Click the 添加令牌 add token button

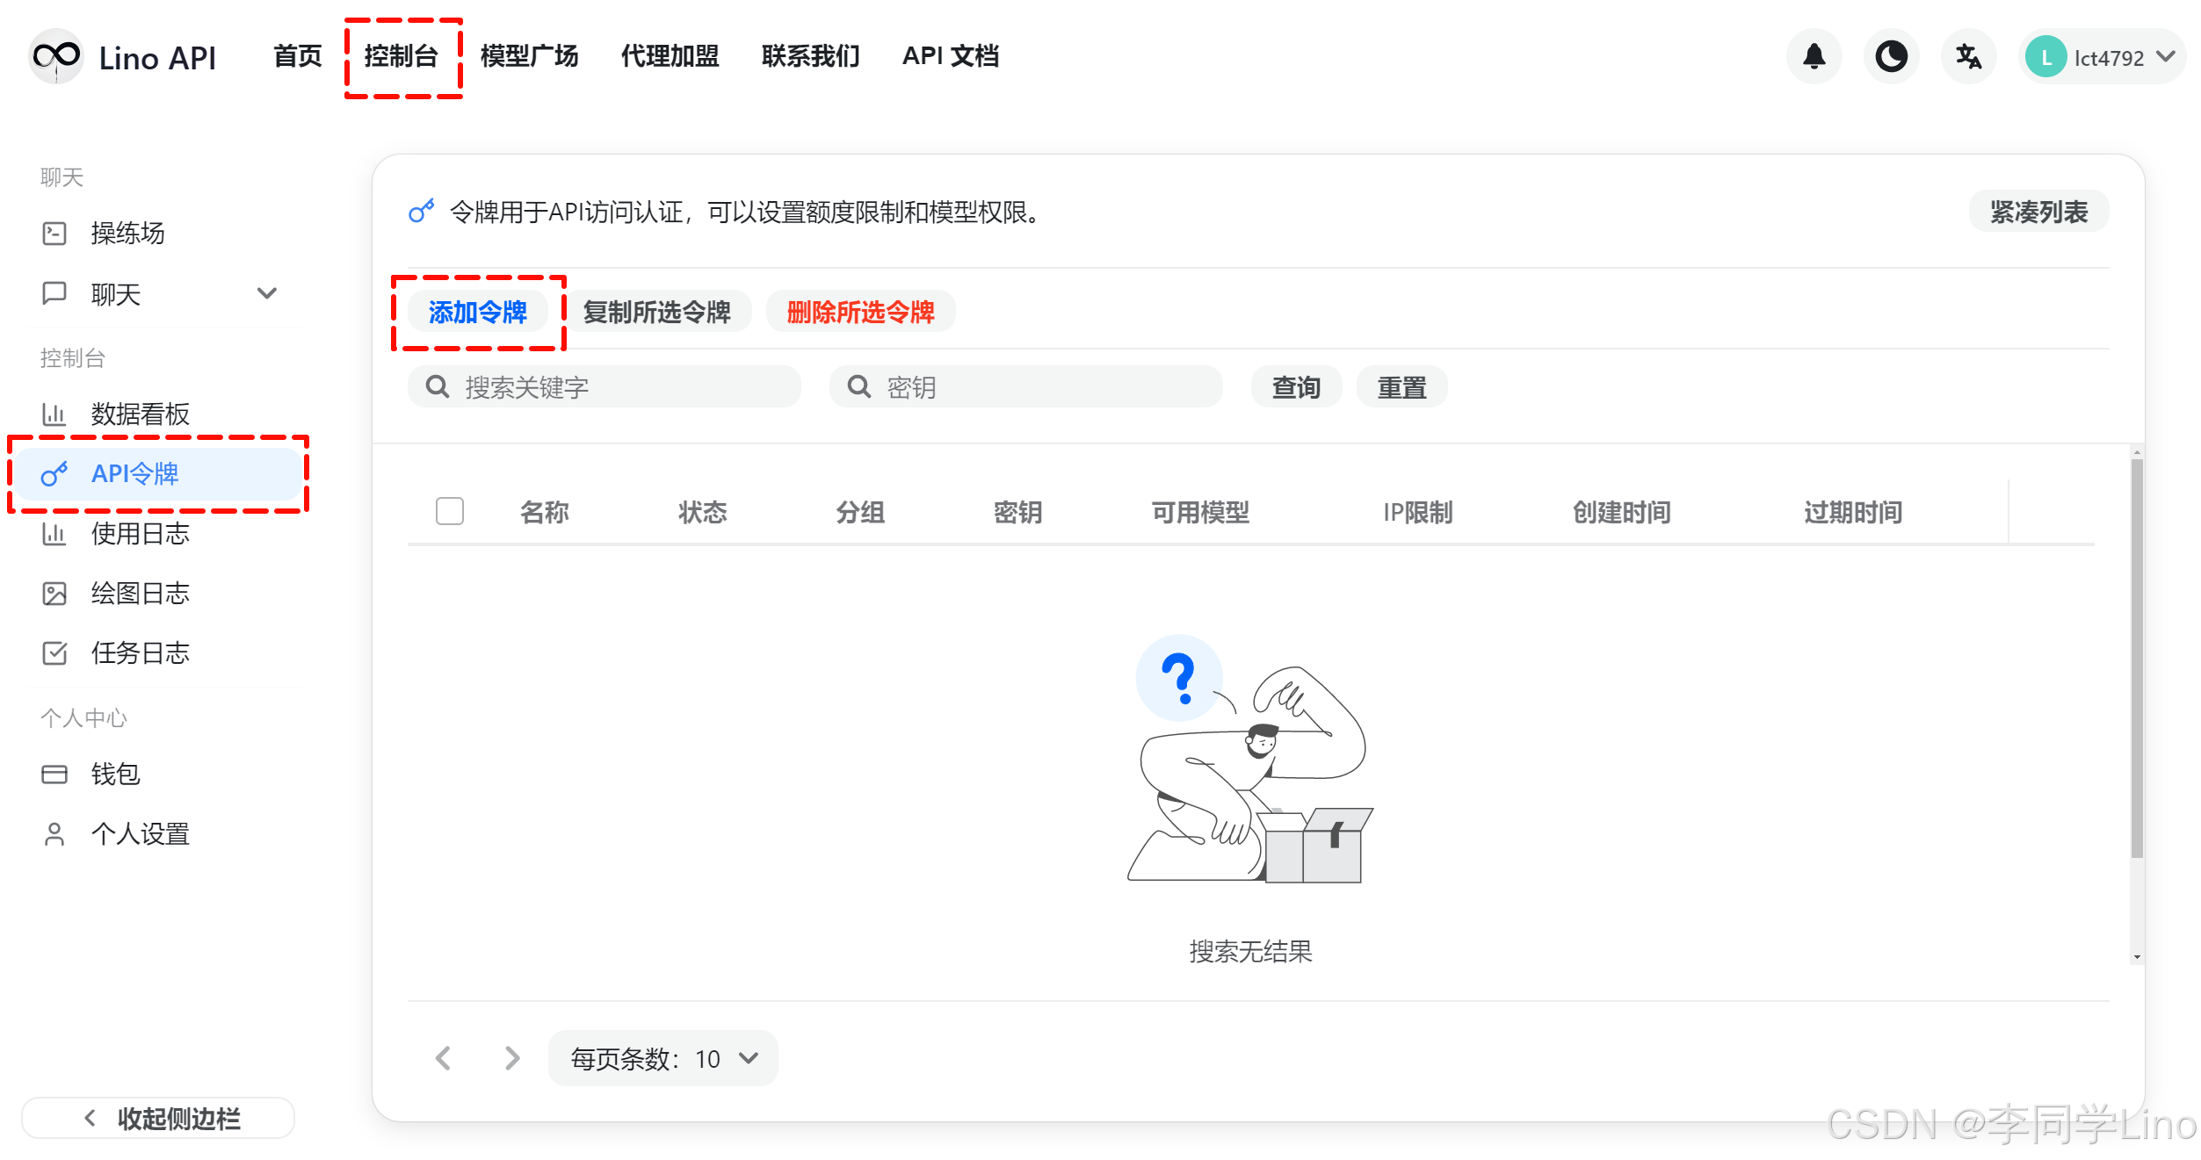click(477, 312)
